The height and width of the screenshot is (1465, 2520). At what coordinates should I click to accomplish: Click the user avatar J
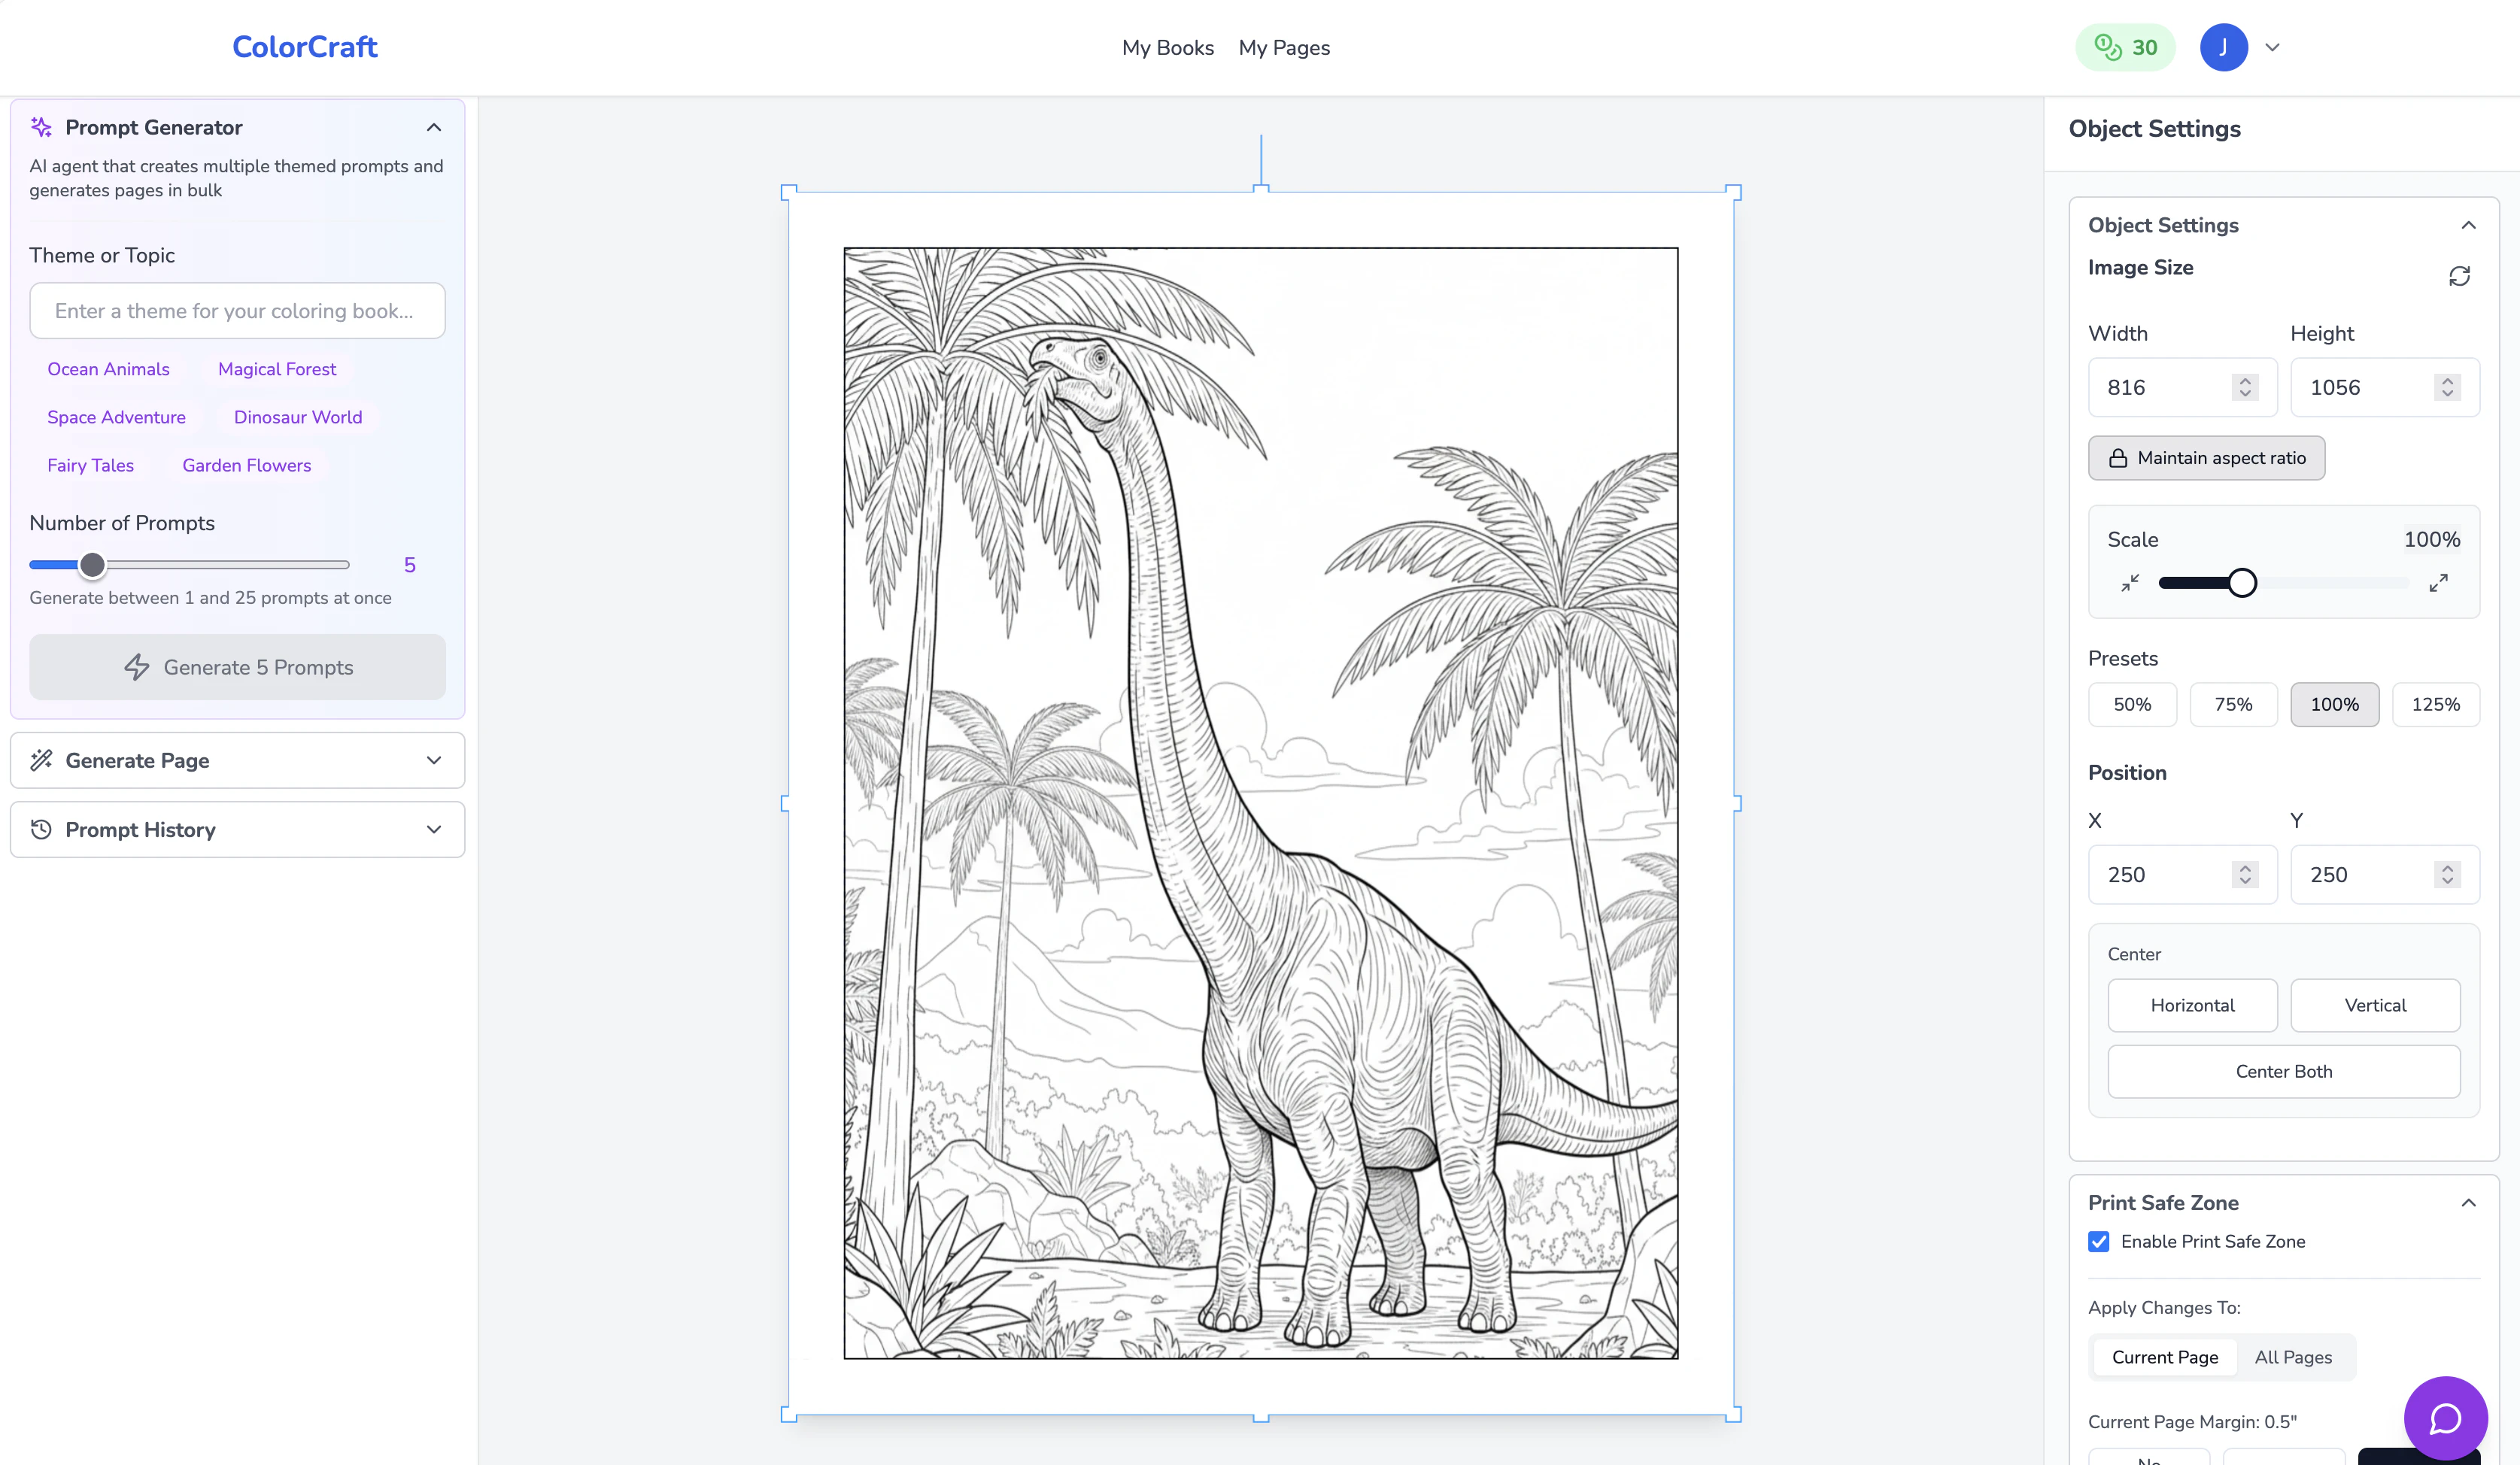point(2223,47)
